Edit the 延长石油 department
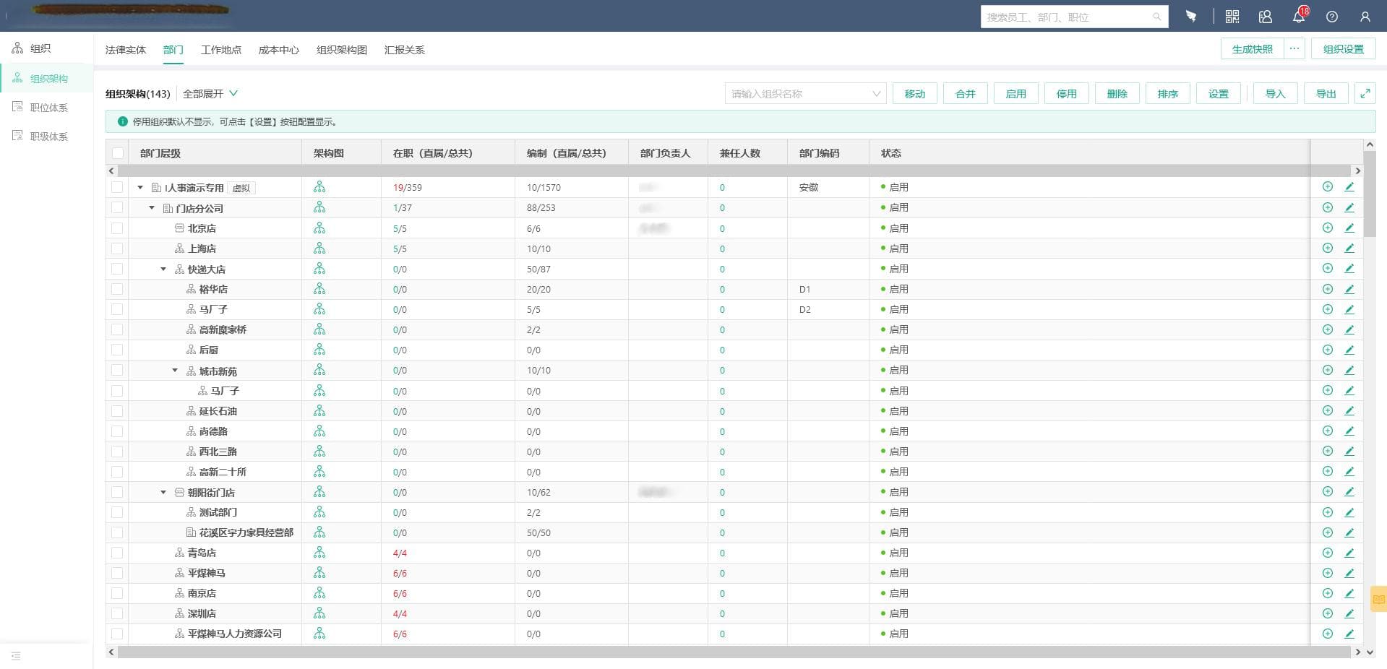The height and width of the screenshot is (669, 1387). pyautogui.click(x=1349, y=410)
